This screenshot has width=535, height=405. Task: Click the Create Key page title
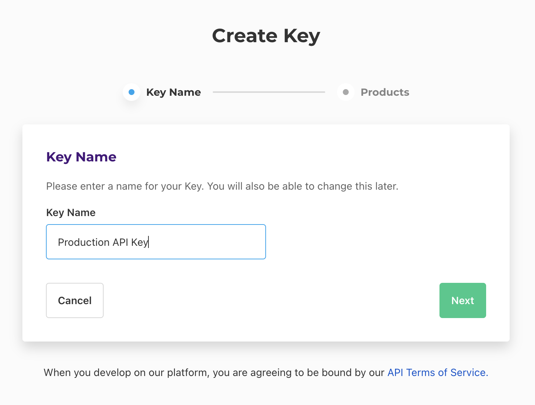pyautogui.click(x=266, y=36)
